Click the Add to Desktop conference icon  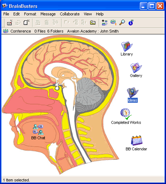click(104, 23)
